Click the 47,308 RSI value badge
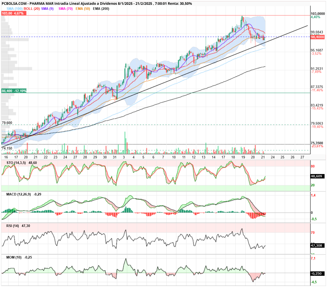The height and width of the screenshot is (287, 327). coord(317,245)
